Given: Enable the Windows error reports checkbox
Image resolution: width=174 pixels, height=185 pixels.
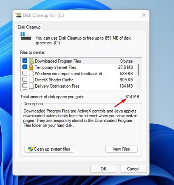Looking at the screenshot, I should coord(25,73).
